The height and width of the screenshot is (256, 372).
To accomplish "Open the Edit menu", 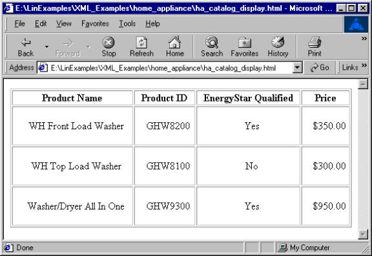I will pyautogui.click(x=41, y=23).
